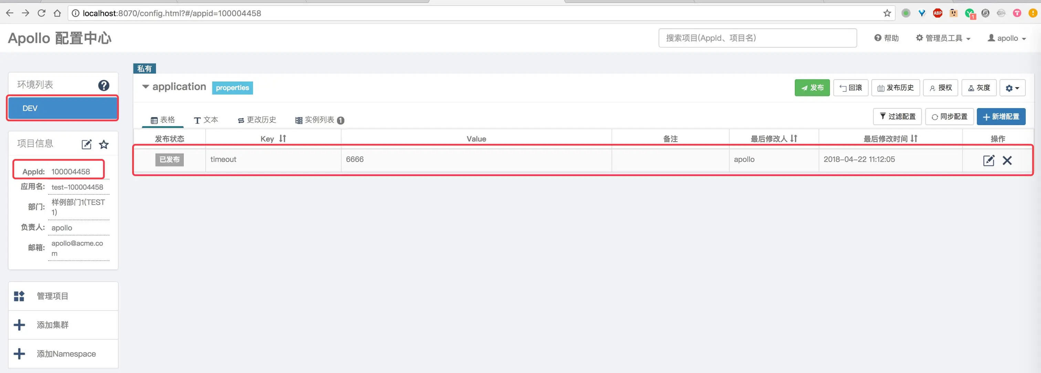
Task: Click the 新增配置 add config button
Action: click(x=1001, y=116)
